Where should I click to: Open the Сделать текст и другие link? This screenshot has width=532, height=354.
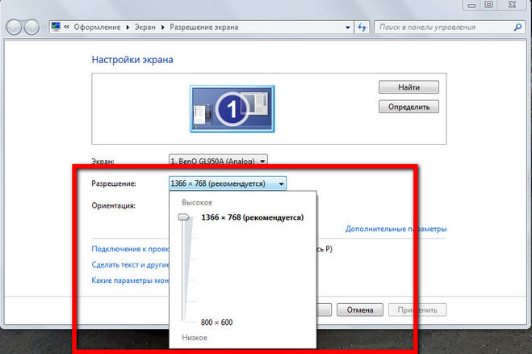[130, 264]
